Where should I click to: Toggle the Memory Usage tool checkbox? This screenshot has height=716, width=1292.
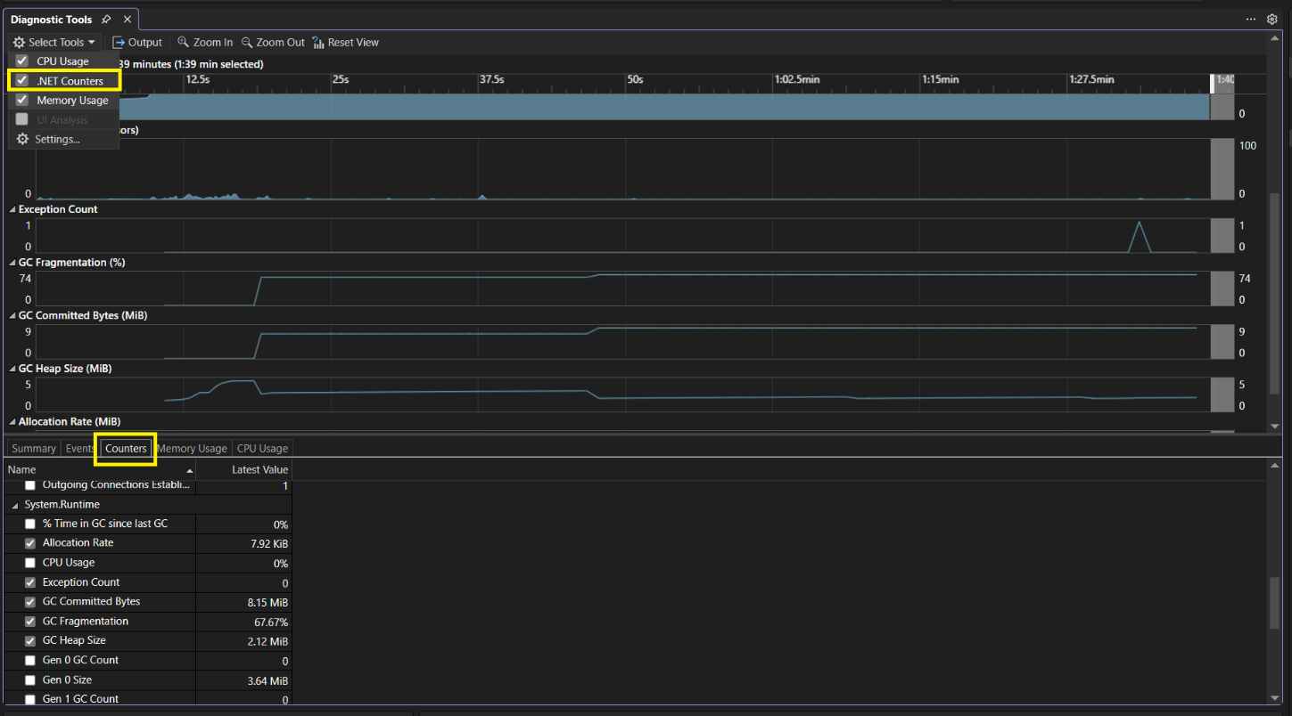(x=22, y=100)
